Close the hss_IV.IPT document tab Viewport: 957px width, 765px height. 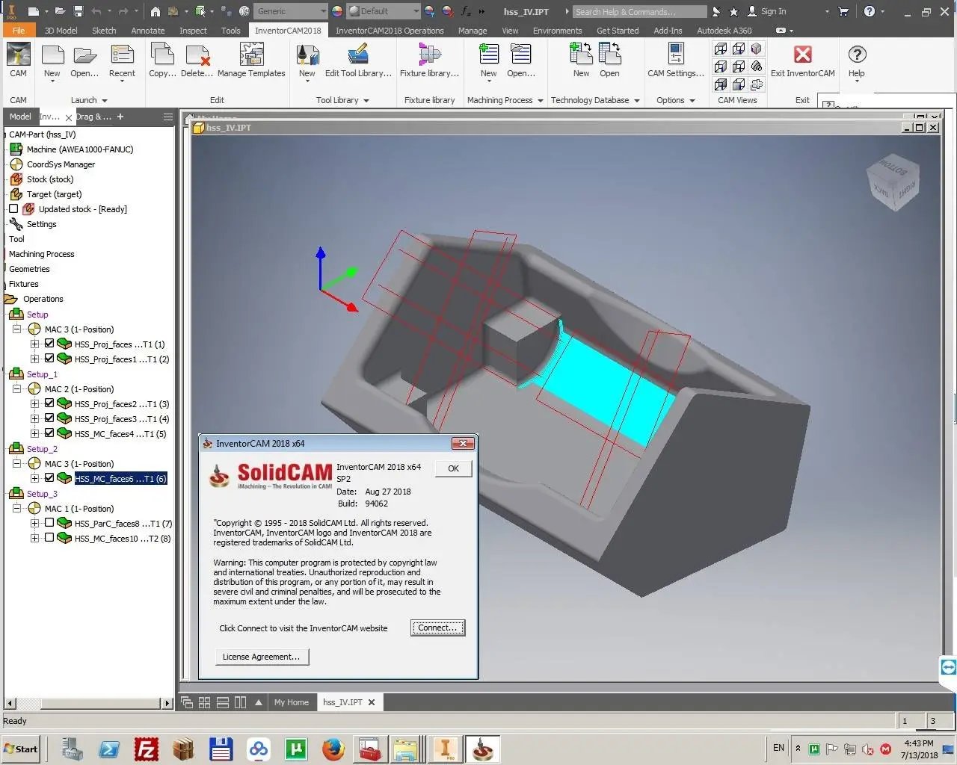tap(372, 702)
